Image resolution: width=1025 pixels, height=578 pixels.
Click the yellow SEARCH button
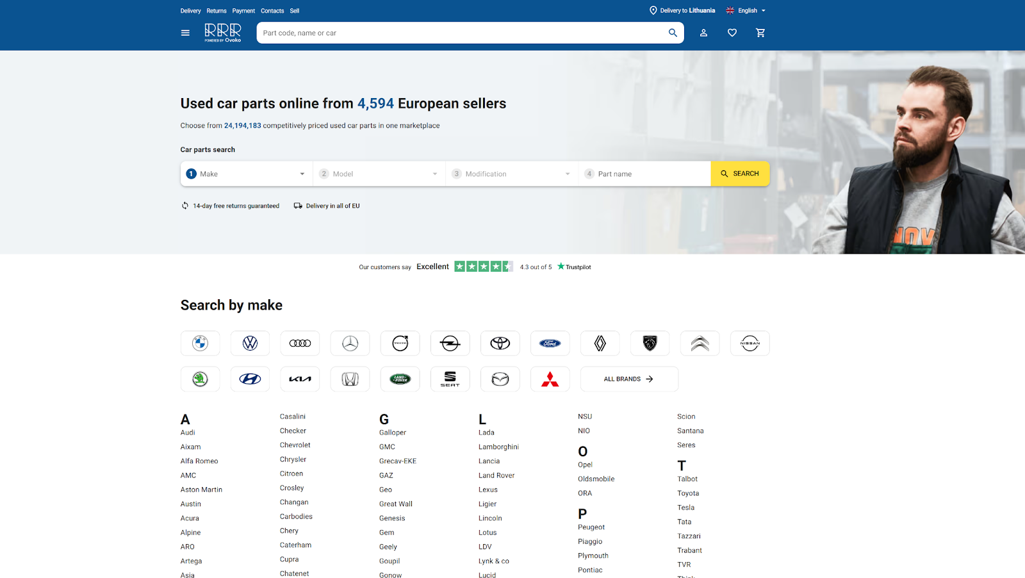pyautogui.click(x=740, y=174)
